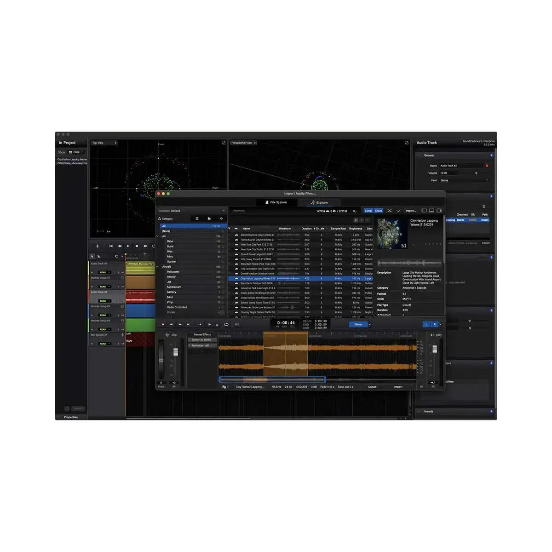
Task: Select the arrow selection tool above the tracks
Action: [92, 256]
